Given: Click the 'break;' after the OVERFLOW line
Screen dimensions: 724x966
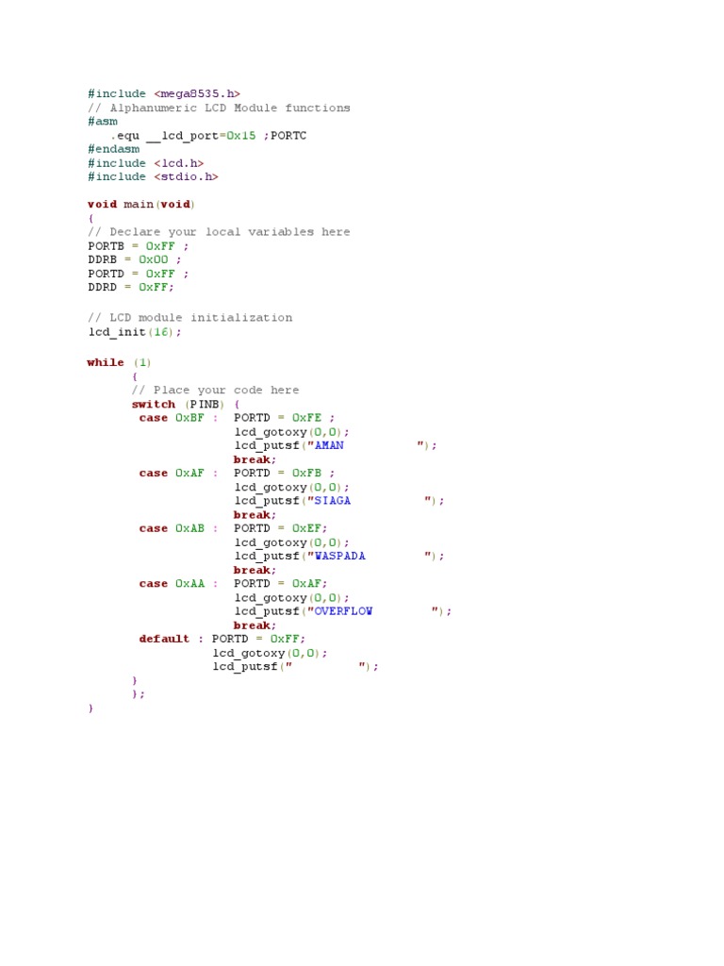Looking at the screenshot, I should (x=255, y=625).
